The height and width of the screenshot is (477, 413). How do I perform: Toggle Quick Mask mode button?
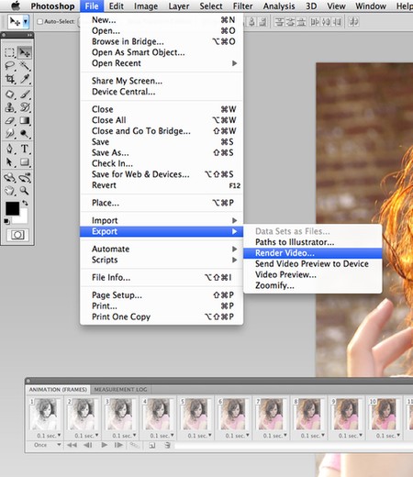[17, 235]
